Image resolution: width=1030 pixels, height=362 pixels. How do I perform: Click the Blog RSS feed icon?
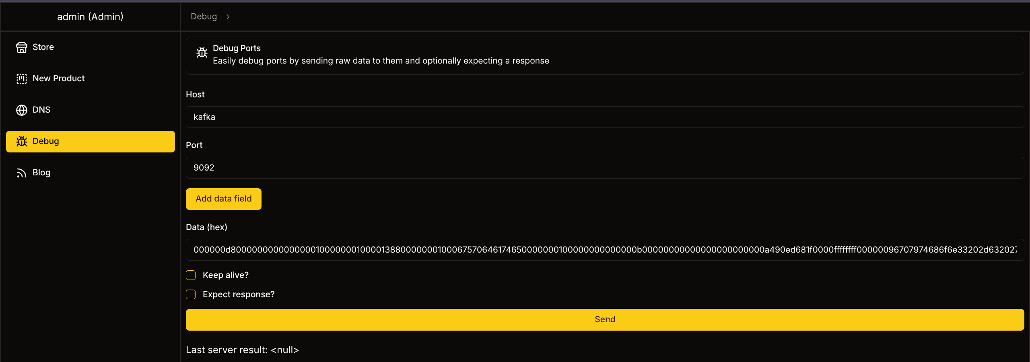22,173
